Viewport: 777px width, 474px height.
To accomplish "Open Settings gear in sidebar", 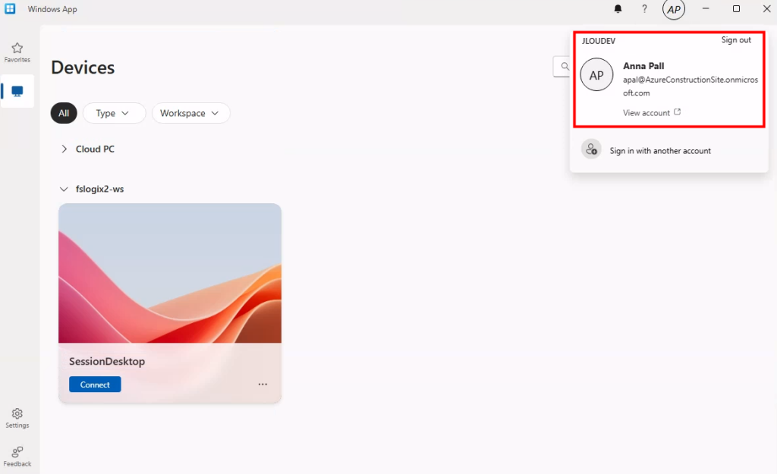I will [x=17, y=417].
